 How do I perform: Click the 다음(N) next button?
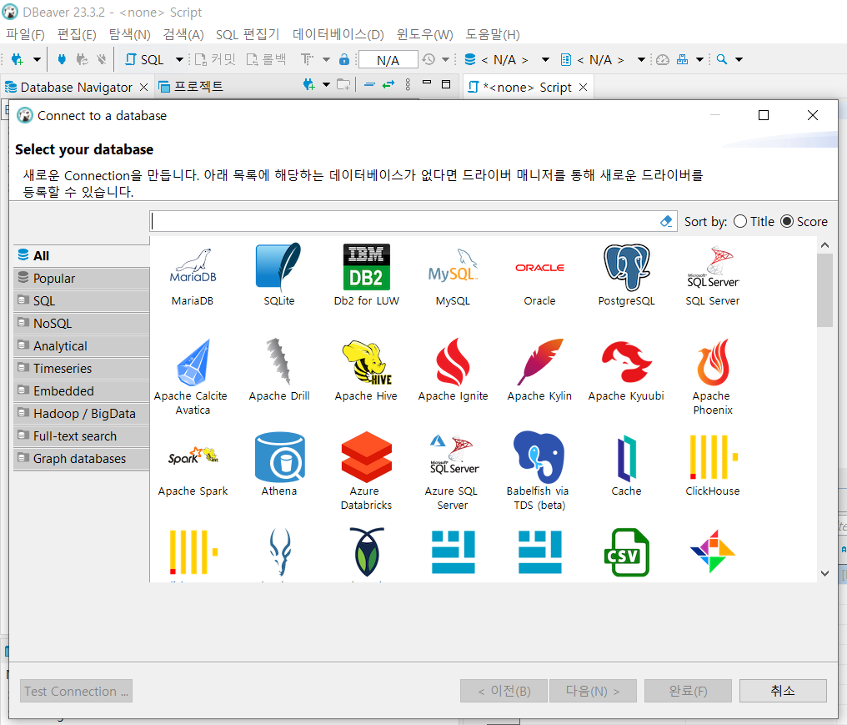point(593,691)
